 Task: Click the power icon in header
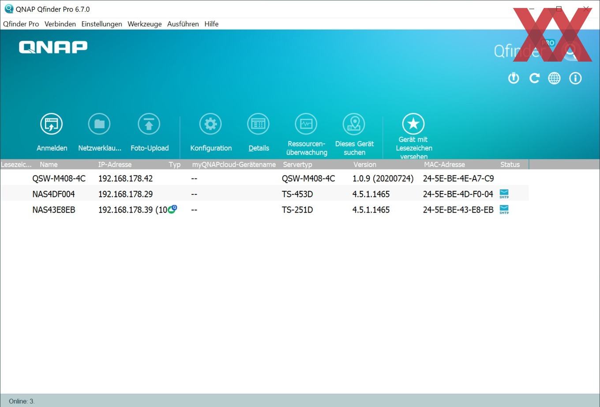point(514,78)
